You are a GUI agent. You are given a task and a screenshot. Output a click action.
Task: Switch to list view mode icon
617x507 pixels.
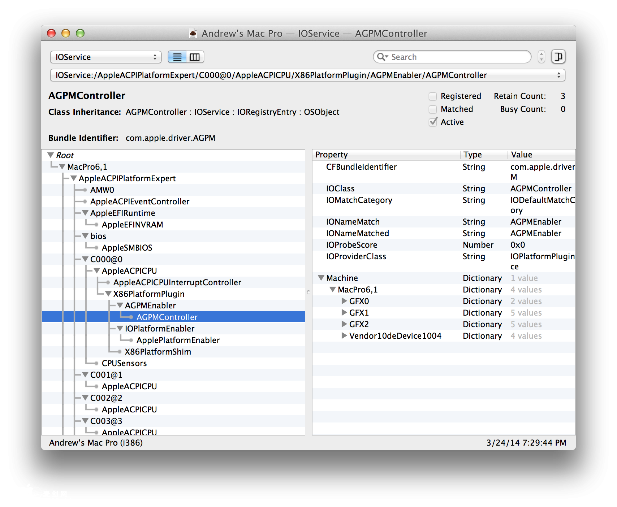click(x=177, y=57)
